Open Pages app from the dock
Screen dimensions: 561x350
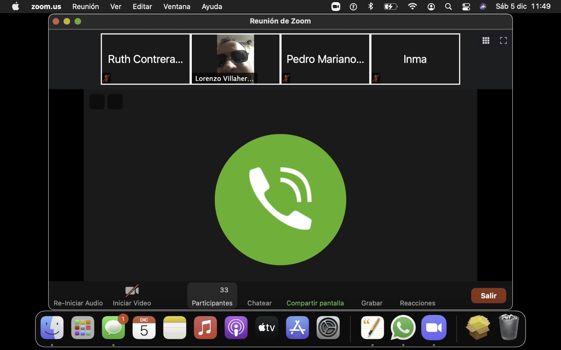click(x=372, y=328)
